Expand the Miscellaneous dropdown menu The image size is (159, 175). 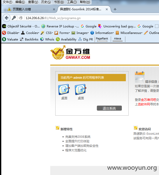point(129,33)
